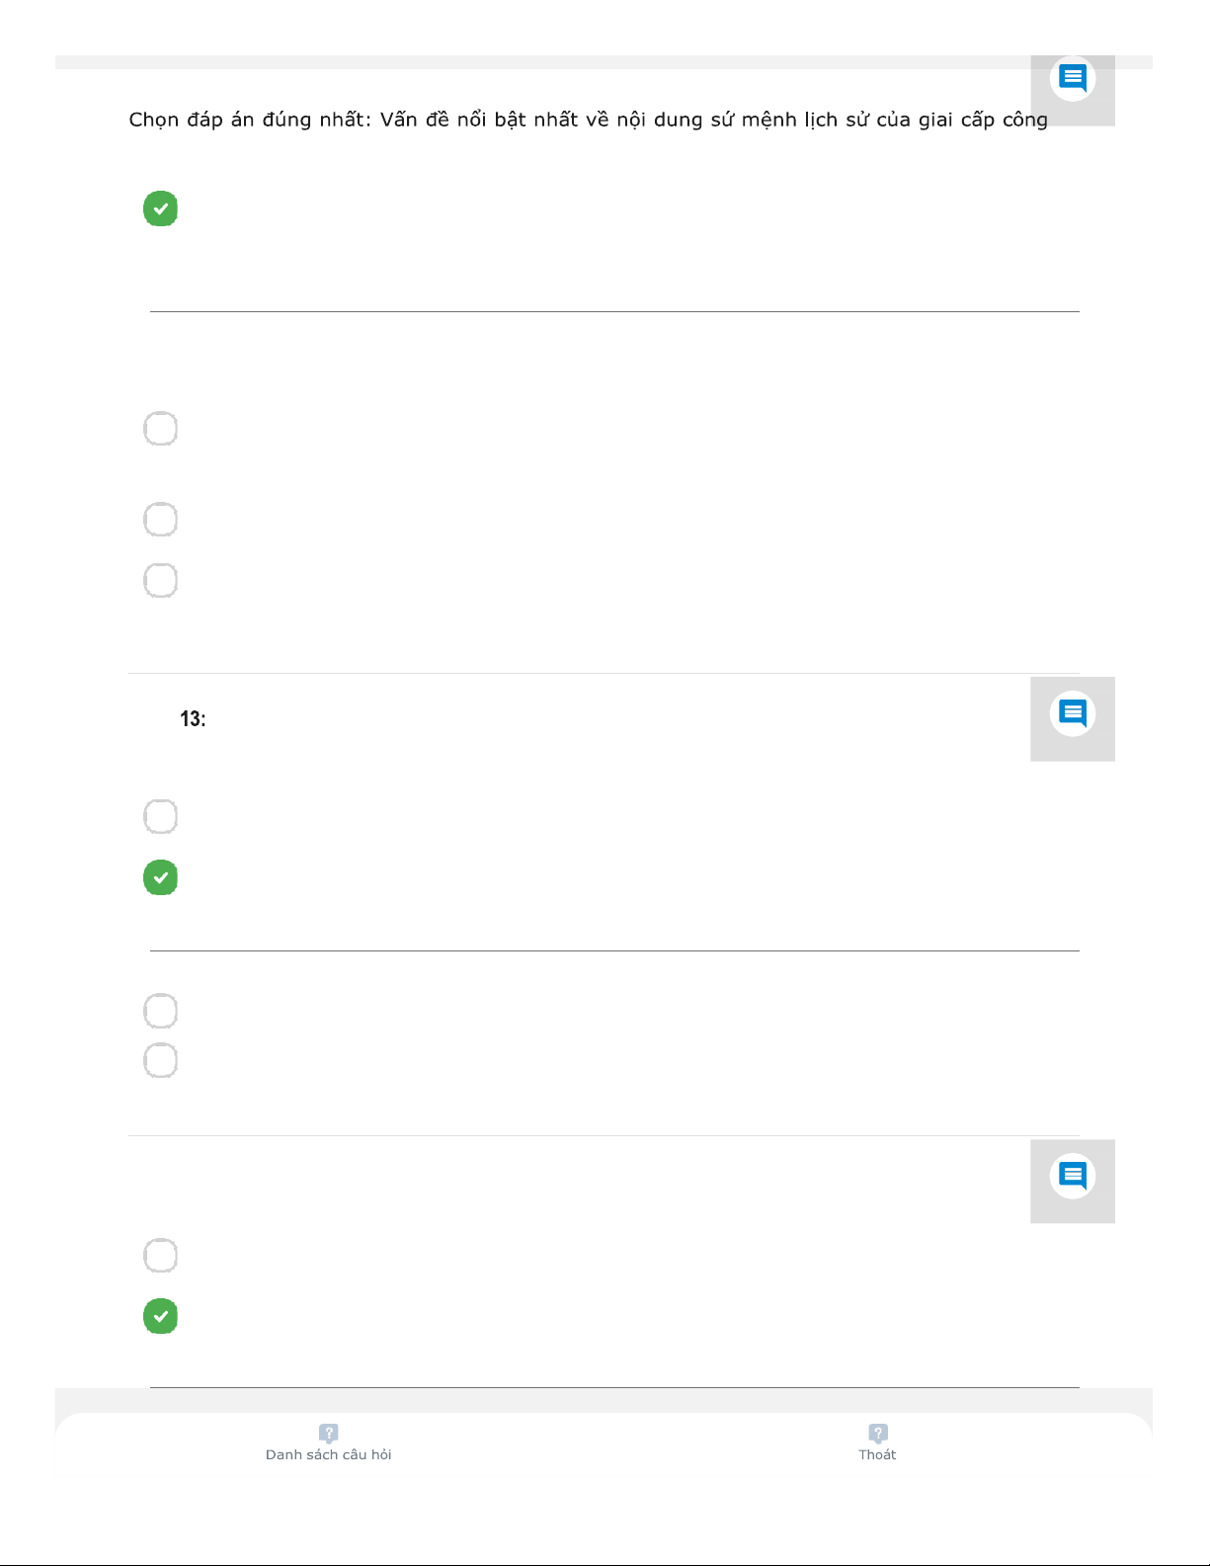Select unchecked first option of the last question
1210x1566 pixels.
[x=161, y=1256]
